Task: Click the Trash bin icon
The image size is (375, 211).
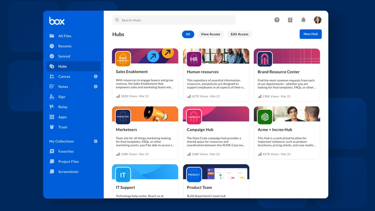Action: point(52,127)
